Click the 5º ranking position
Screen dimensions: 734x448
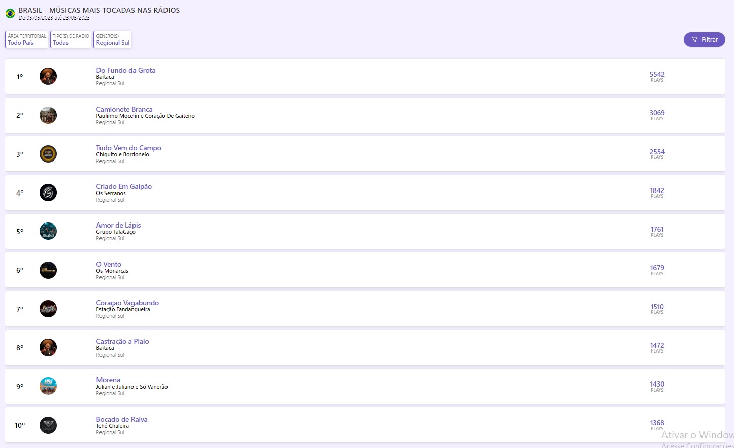(20, 232)
